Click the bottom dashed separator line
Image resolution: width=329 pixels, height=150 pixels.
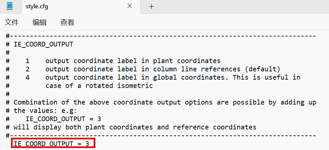pos(163,135)
